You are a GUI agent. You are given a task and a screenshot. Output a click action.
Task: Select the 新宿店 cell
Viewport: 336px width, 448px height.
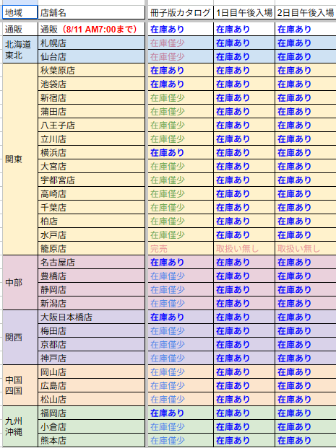[x=91, y=97]
